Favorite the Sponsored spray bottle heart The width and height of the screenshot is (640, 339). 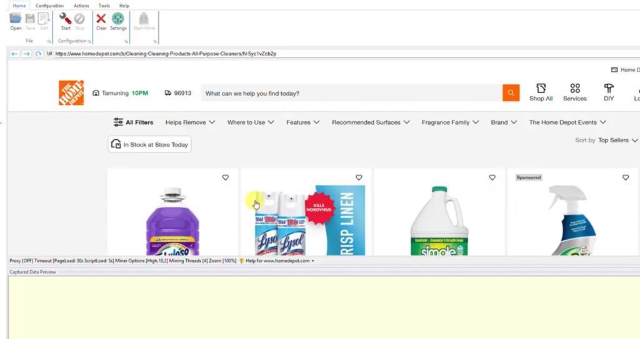pos(626,177)
